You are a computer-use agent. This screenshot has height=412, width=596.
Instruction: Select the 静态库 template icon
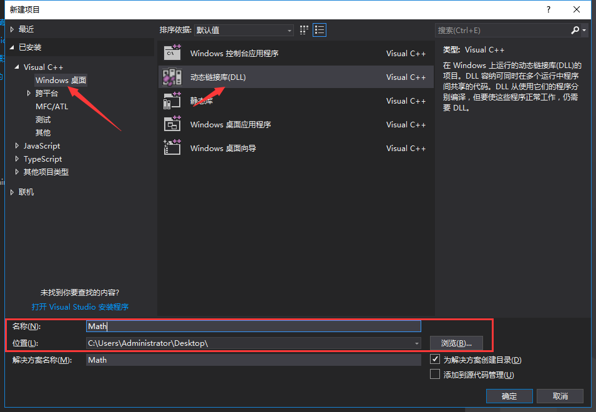(x=170, y=101)
